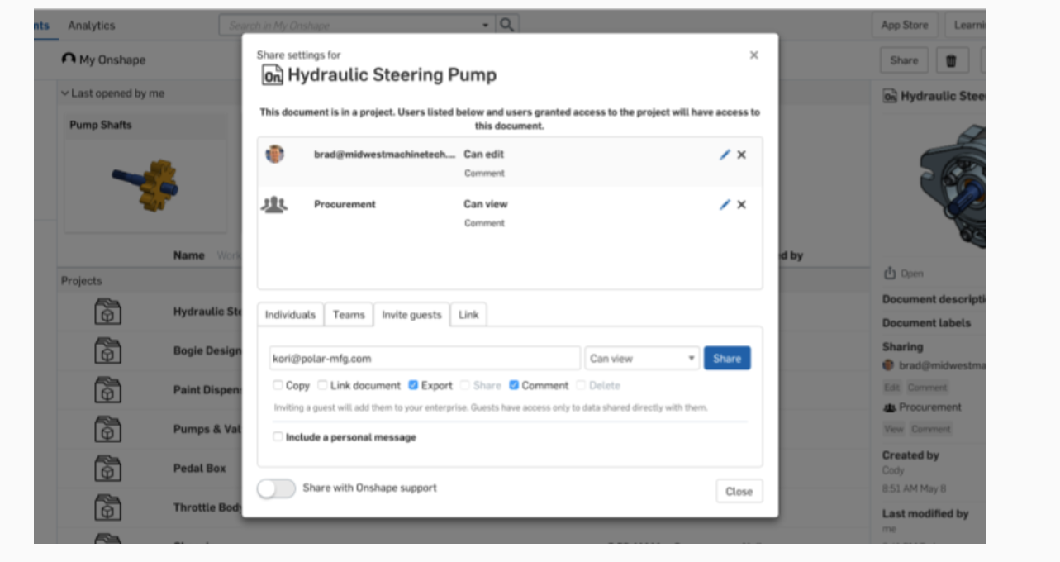Viewport: 1060px width, 562px height.
Task: Remove brad@midwestmachinetech share entry X
Action: (x=741, y=155)
